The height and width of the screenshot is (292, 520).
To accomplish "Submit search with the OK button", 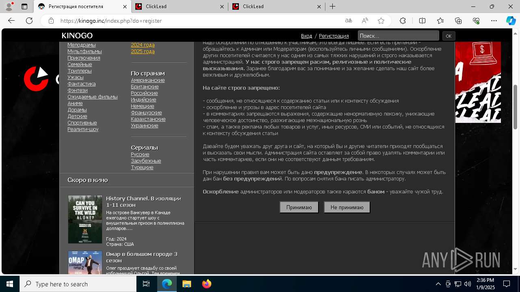I will click(x=448, y=36).
